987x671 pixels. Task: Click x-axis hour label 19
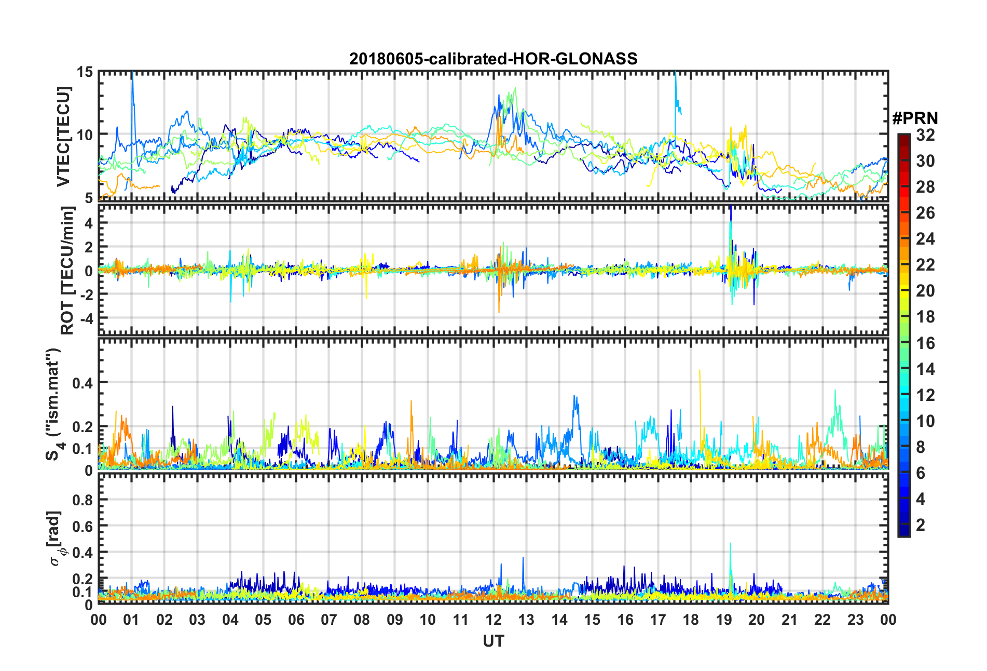pos(724,620)
